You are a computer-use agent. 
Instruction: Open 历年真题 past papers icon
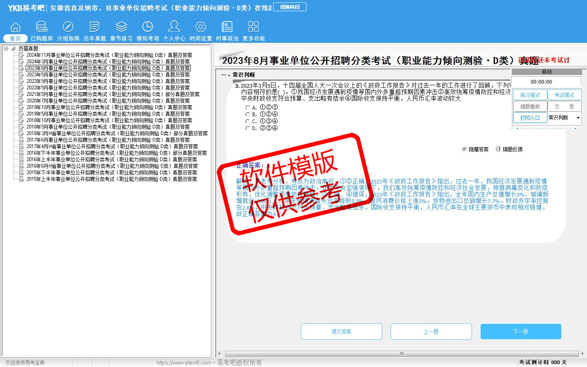click(95, 27)
